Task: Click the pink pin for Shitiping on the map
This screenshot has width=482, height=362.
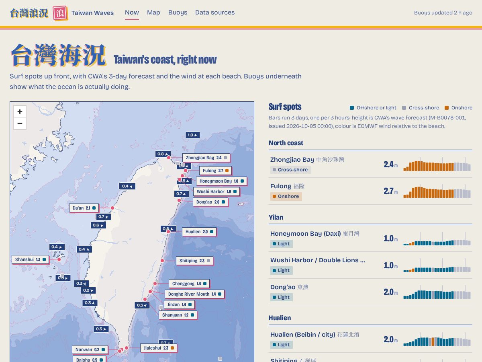Action: [162, 261]
